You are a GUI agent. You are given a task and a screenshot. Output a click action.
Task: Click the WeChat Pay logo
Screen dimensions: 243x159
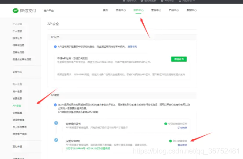(24, 11)
